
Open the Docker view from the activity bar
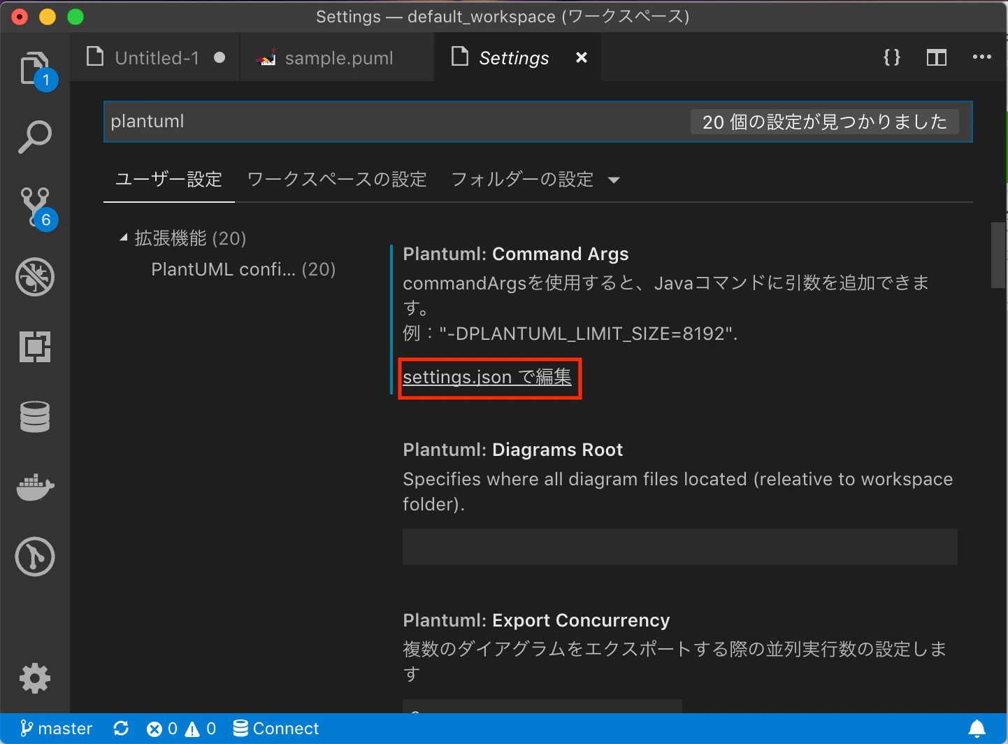[x=34, y=487]
